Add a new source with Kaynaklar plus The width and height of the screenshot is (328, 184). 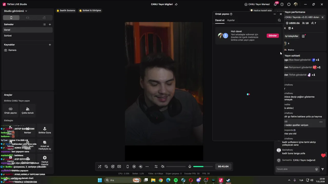coord(50,45)
